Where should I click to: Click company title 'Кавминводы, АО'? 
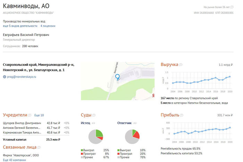click(26, 6)
